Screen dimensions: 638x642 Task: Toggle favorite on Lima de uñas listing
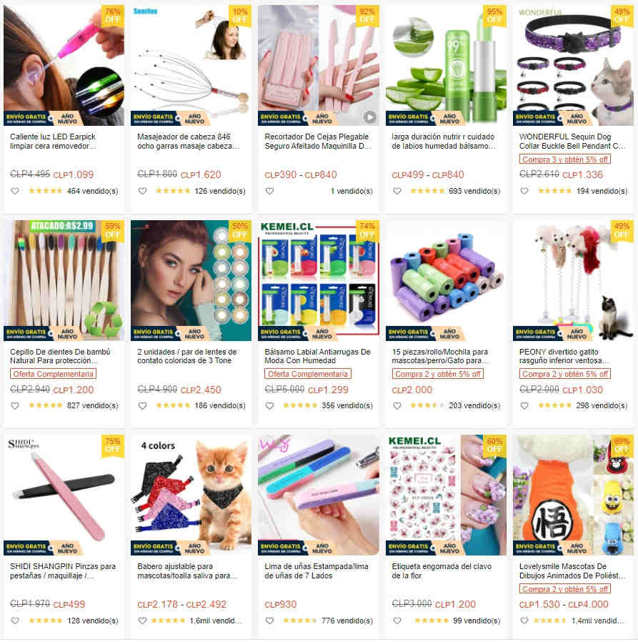tap(269, 621)
